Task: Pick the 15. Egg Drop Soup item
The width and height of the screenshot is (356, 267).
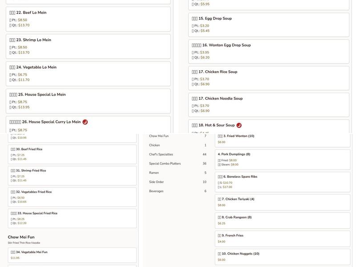Action: click(x=268, y=24)
